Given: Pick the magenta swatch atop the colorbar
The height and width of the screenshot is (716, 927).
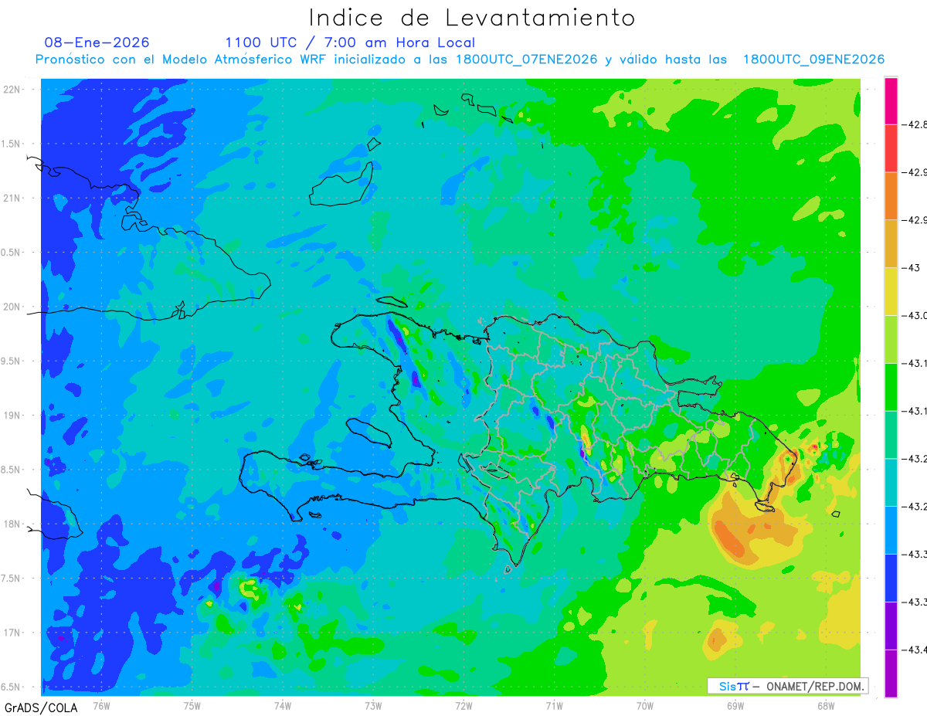Looking at the screenshot, I should 891,100.
